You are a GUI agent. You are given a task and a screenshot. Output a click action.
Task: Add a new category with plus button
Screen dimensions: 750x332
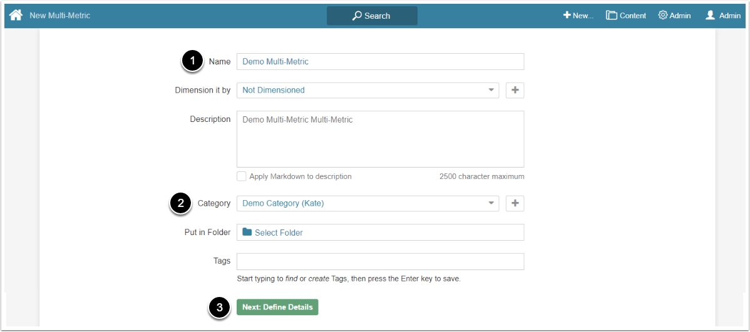pyautogui.click(x=515, y=203)
